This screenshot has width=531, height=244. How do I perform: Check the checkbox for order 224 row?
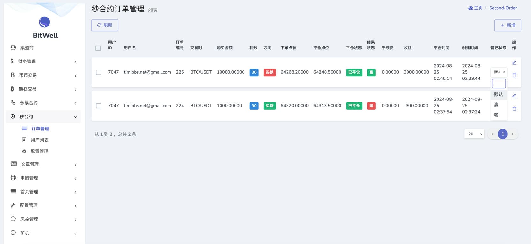99,106
